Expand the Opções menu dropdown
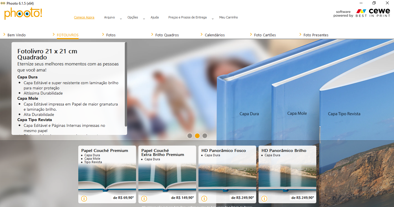The height and width of the screenshot is (207, 394). pos(144,19)
